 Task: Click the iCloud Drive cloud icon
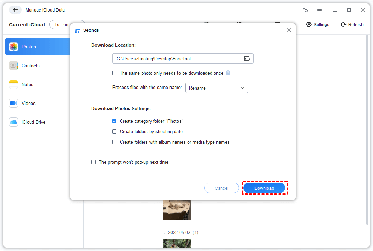(x=14, y=122)
